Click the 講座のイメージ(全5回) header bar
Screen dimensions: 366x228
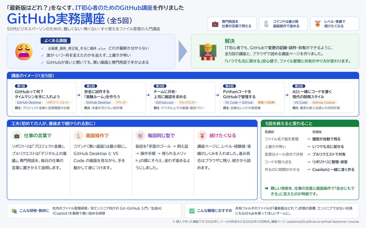[x=183, y=75]
